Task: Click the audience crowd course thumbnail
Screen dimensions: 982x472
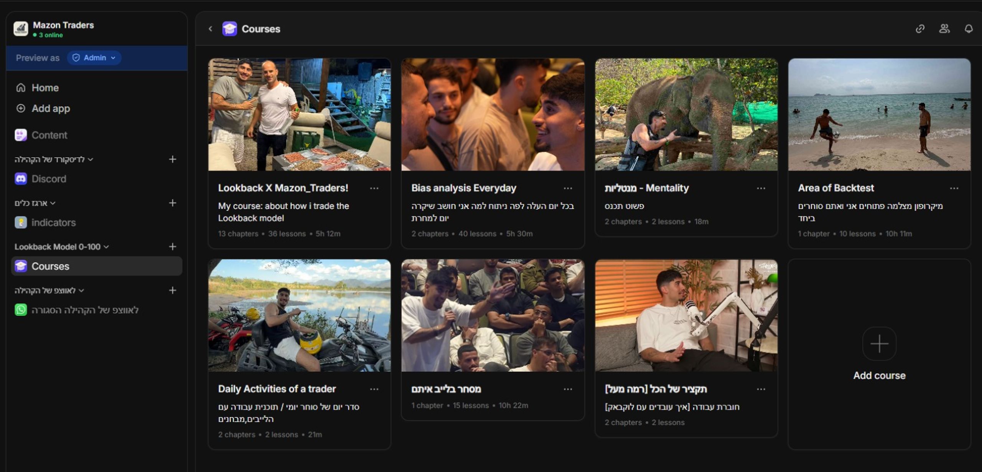Action: (493, 315)
